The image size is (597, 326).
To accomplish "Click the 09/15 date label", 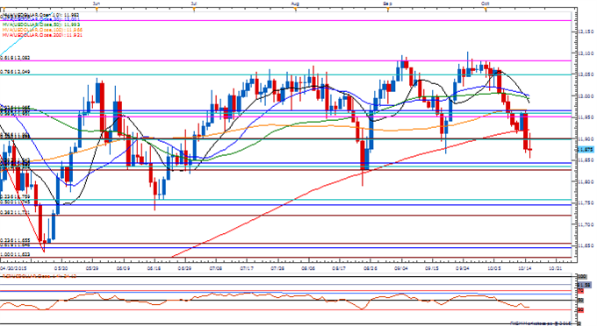I will pos(432,268).
